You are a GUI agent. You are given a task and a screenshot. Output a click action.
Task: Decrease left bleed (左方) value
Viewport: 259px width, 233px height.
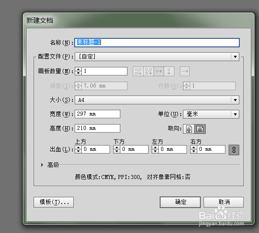(x=155, y=151)
